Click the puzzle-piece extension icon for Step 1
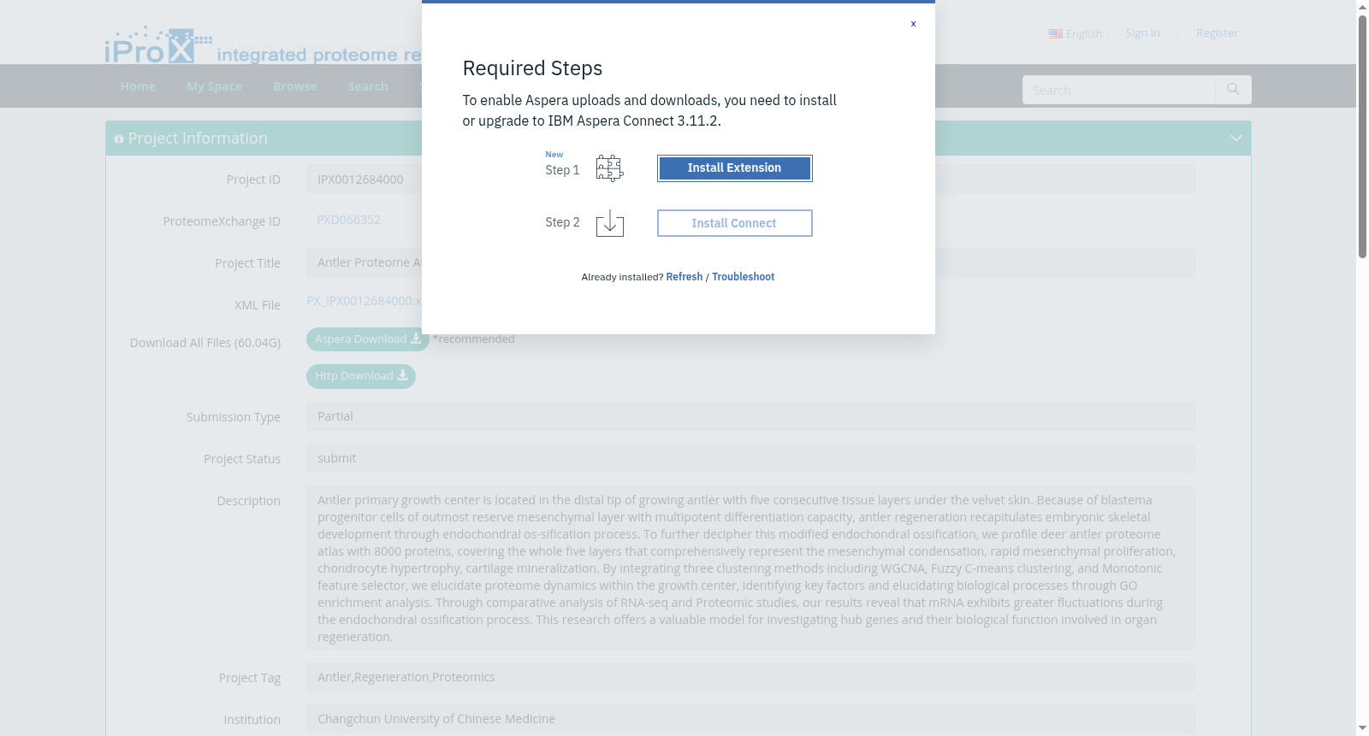The image size is (1369, 736). [x=609, y=168]
